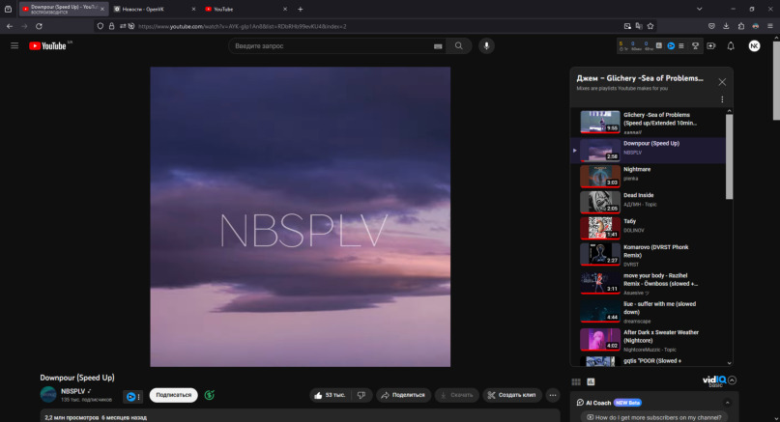Image resolution: width=780 pixels, height=422 pixels.
Task: Open the YouTube hamburger guide menu
Action: [x=14, y=45]
